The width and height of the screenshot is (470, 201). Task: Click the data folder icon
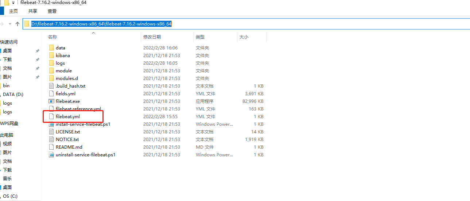pyautogui.click(x=51, y=48)
